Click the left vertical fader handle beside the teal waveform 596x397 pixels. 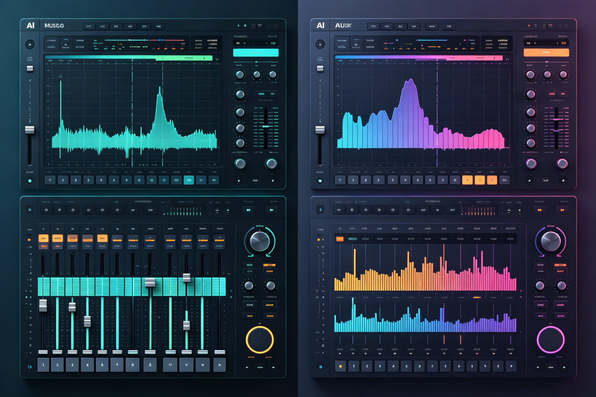click(30, 129)
